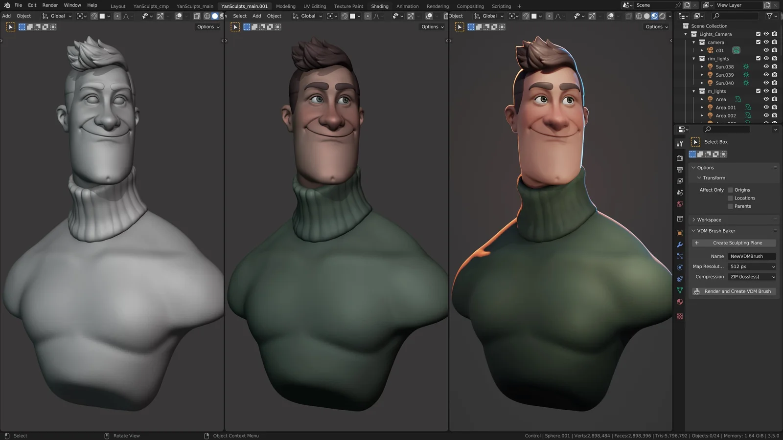
Task: Click Render and Create VDM Brush
Action: (x=734, y=291)
